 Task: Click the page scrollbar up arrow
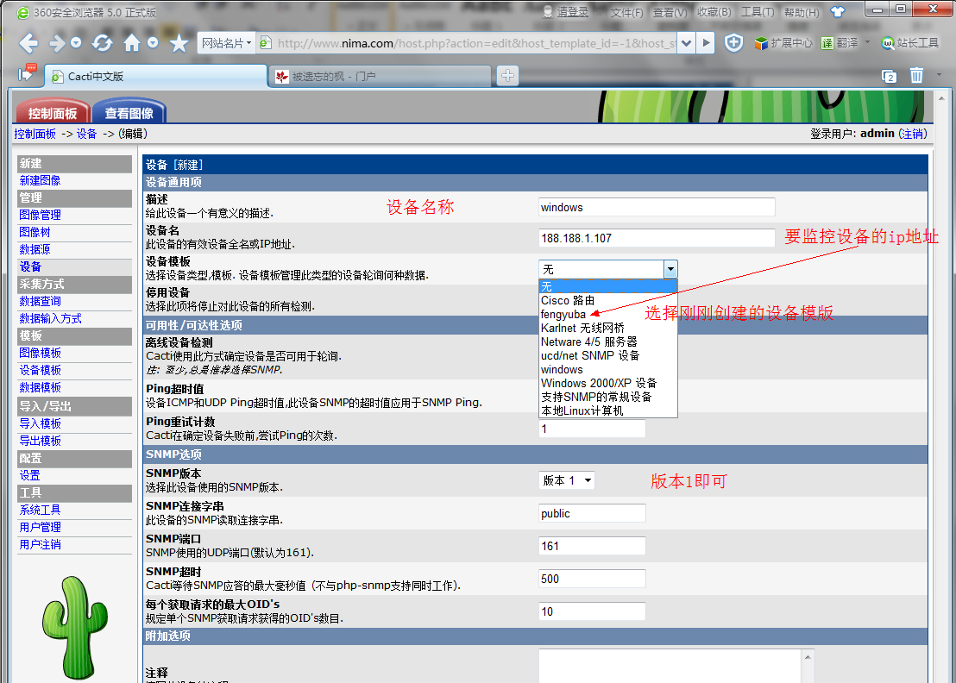[941, 97]
